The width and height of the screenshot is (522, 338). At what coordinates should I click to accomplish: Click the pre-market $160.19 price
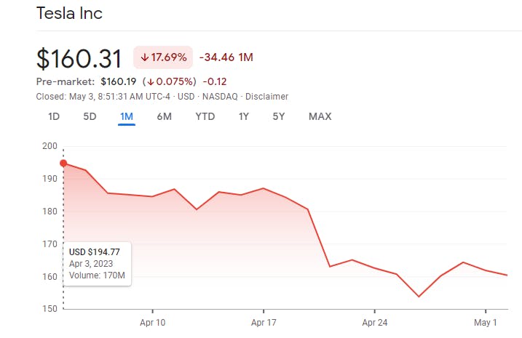pyautogui.click(x=120, y=81)
